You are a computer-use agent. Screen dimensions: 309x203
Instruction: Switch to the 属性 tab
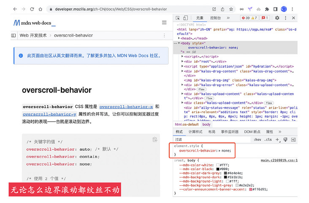(x=269, y=132)
